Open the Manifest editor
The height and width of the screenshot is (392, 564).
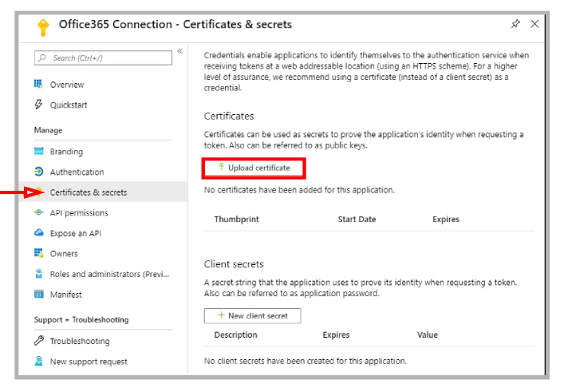pos(65,295)
